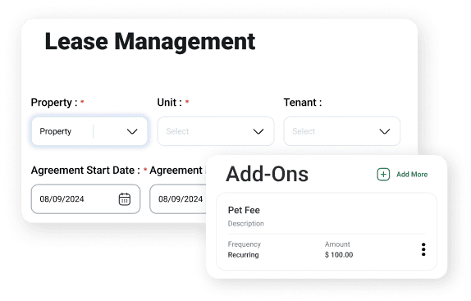
Task: Open the Pet Fee three-dot options menu
Action: [x=423, y=249]
